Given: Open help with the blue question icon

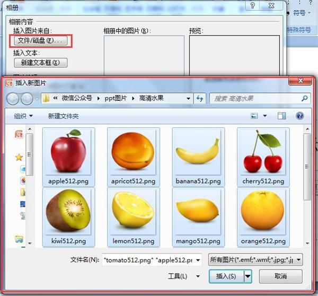Looking at the screenshot, I should tap(300, 116).
